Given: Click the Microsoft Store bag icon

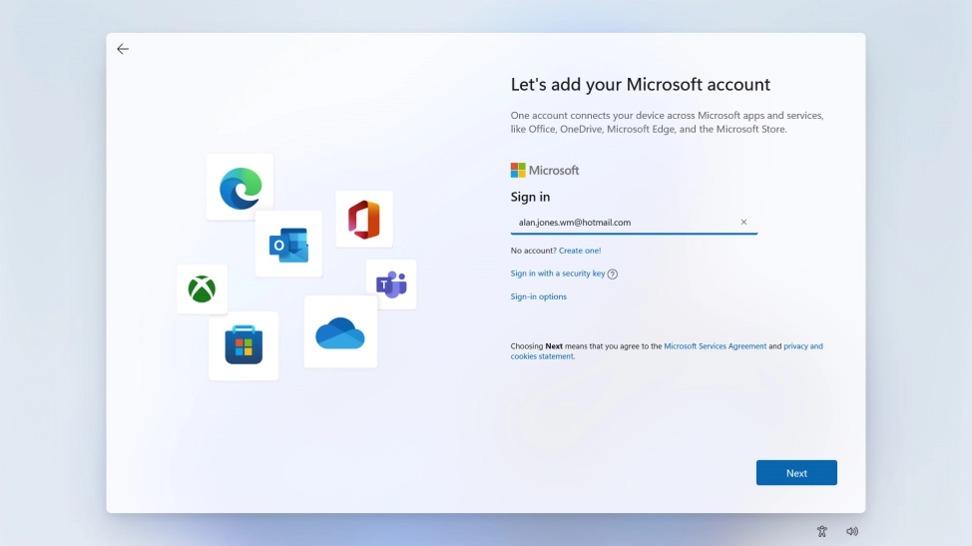Looking at the screenshot, I should [243, 345].
